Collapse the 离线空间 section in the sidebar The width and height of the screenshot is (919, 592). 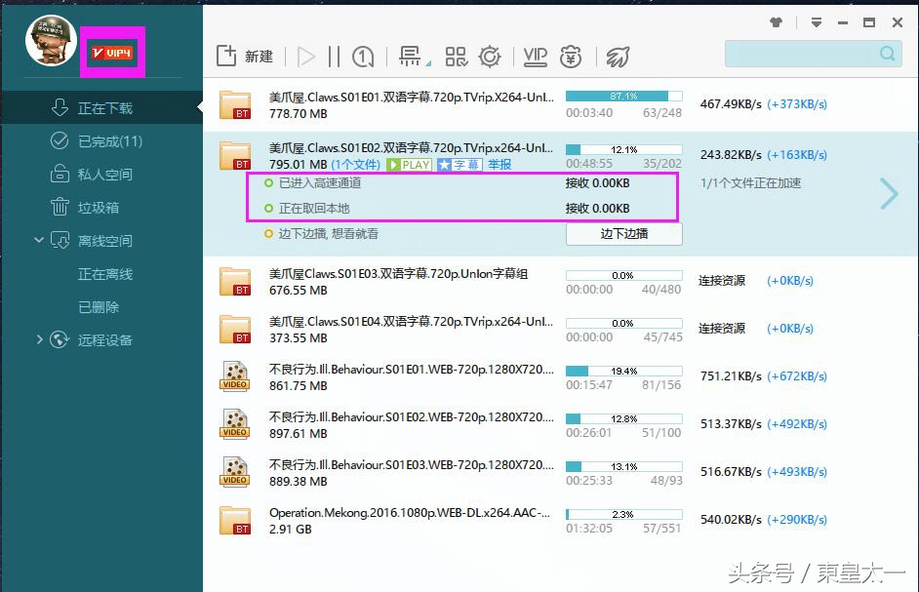(40, 240)
